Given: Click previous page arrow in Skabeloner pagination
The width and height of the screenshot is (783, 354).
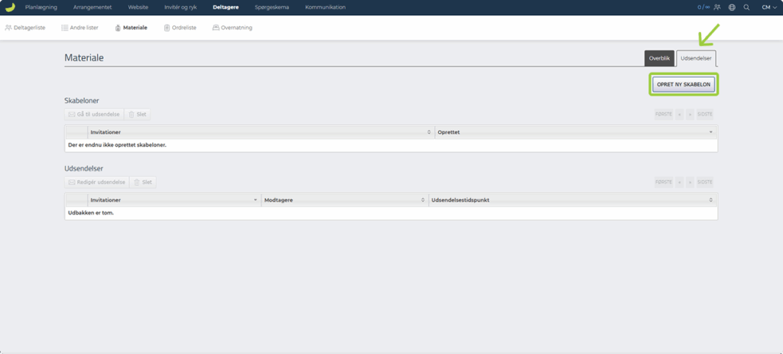Looking at the screenshot, I should coord(679,115).
